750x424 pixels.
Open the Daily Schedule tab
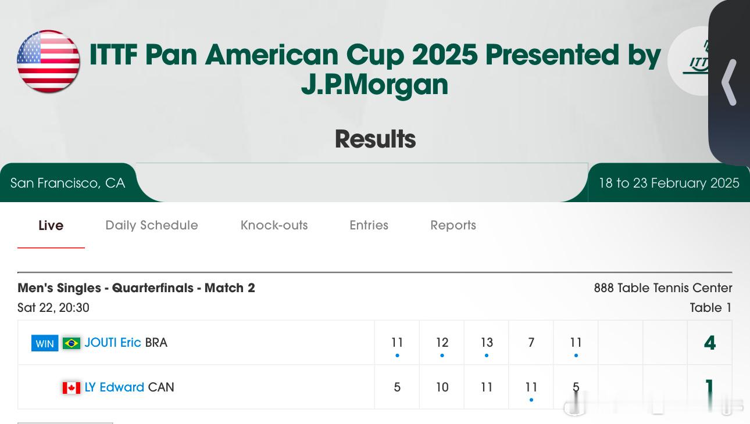coord(152,225)
